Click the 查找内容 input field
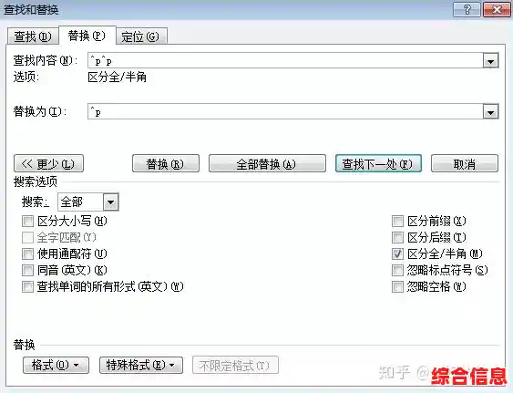 click(285, 60)
